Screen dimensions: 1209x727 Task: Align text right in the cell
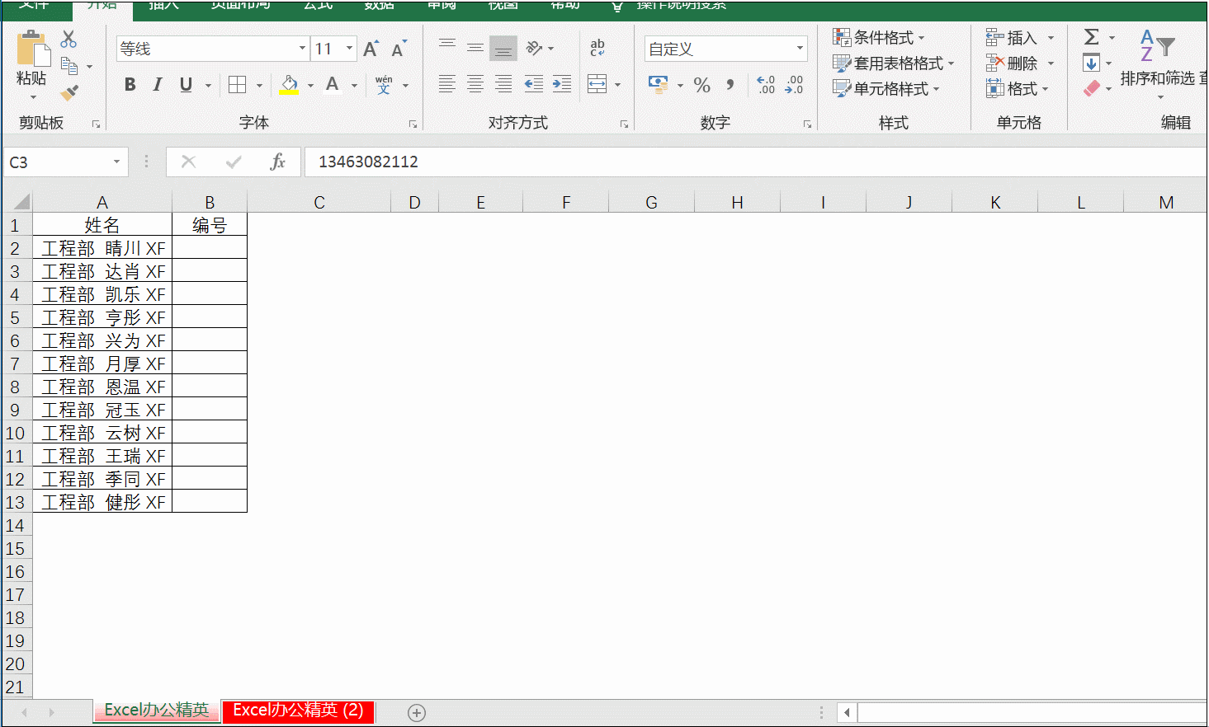tap(503, 83)
